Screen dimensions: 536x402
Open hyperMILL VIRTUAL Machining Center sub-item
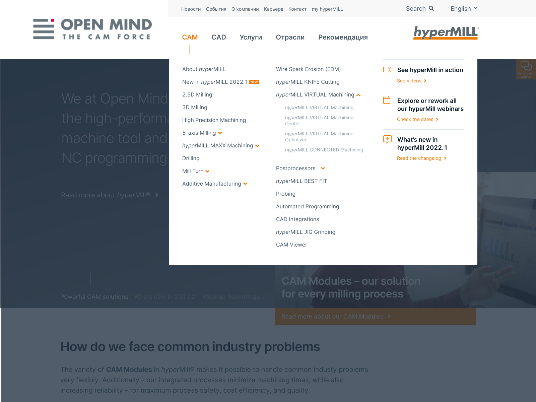click(319, 121)
